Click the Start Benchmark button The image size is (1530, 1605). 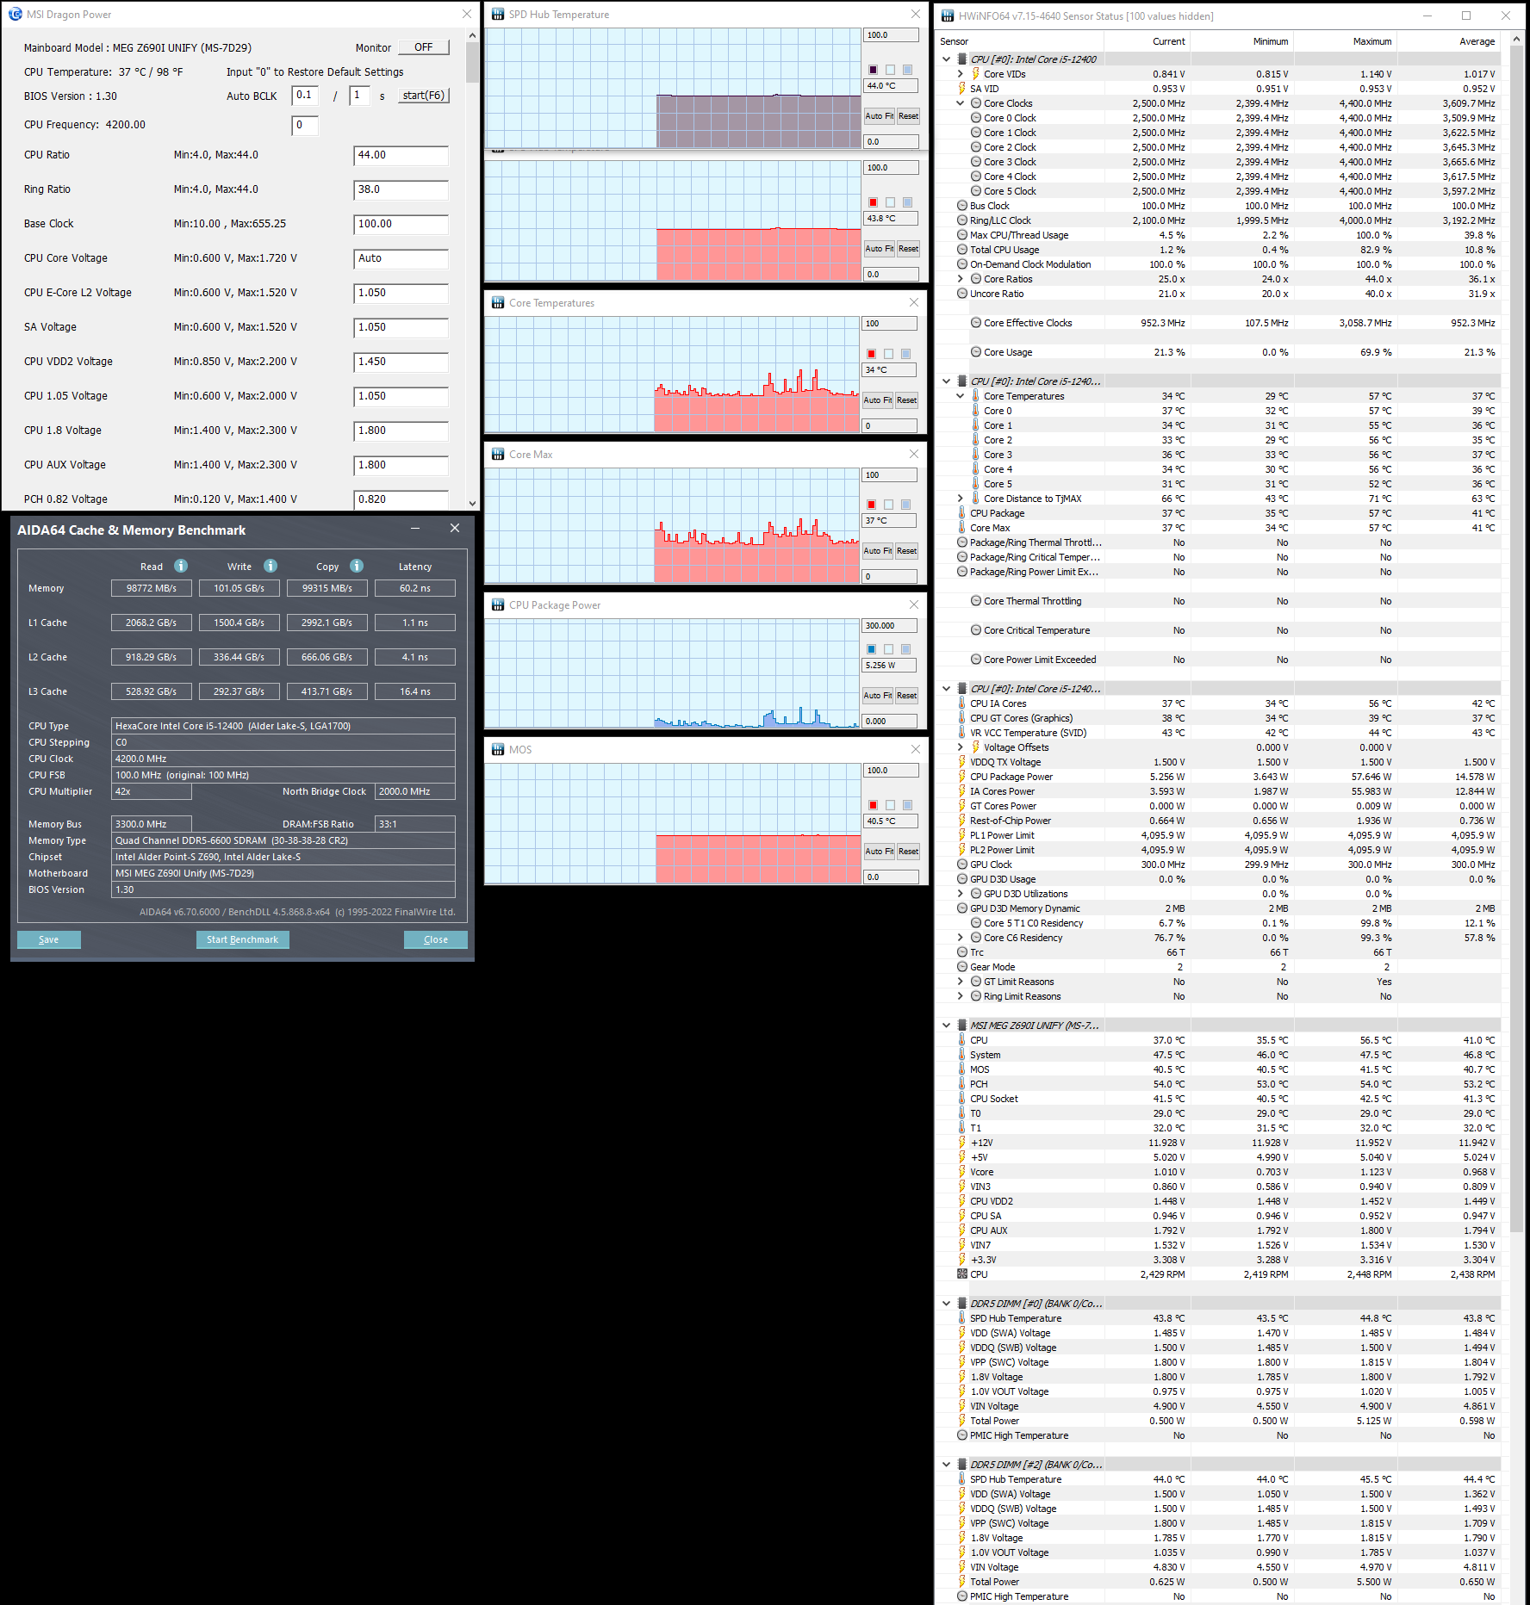(242, 939)
